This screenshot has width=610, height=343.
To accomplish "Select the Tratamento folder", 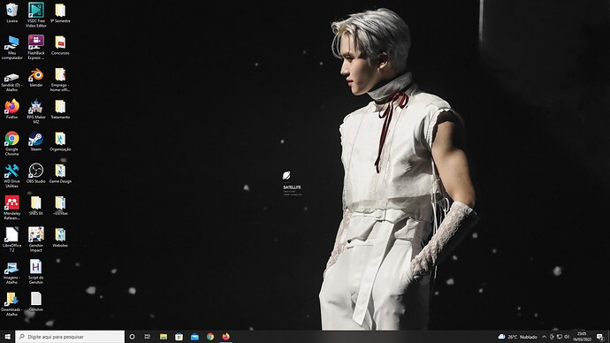I will click(60, 109).
